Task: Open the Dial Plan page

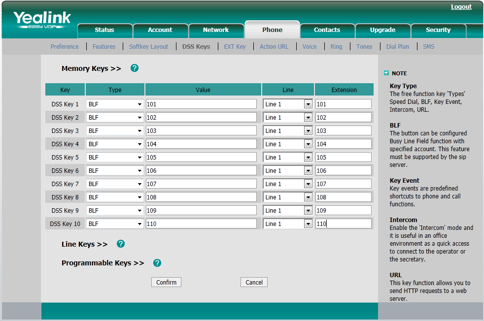Action: tap(398, 47)
